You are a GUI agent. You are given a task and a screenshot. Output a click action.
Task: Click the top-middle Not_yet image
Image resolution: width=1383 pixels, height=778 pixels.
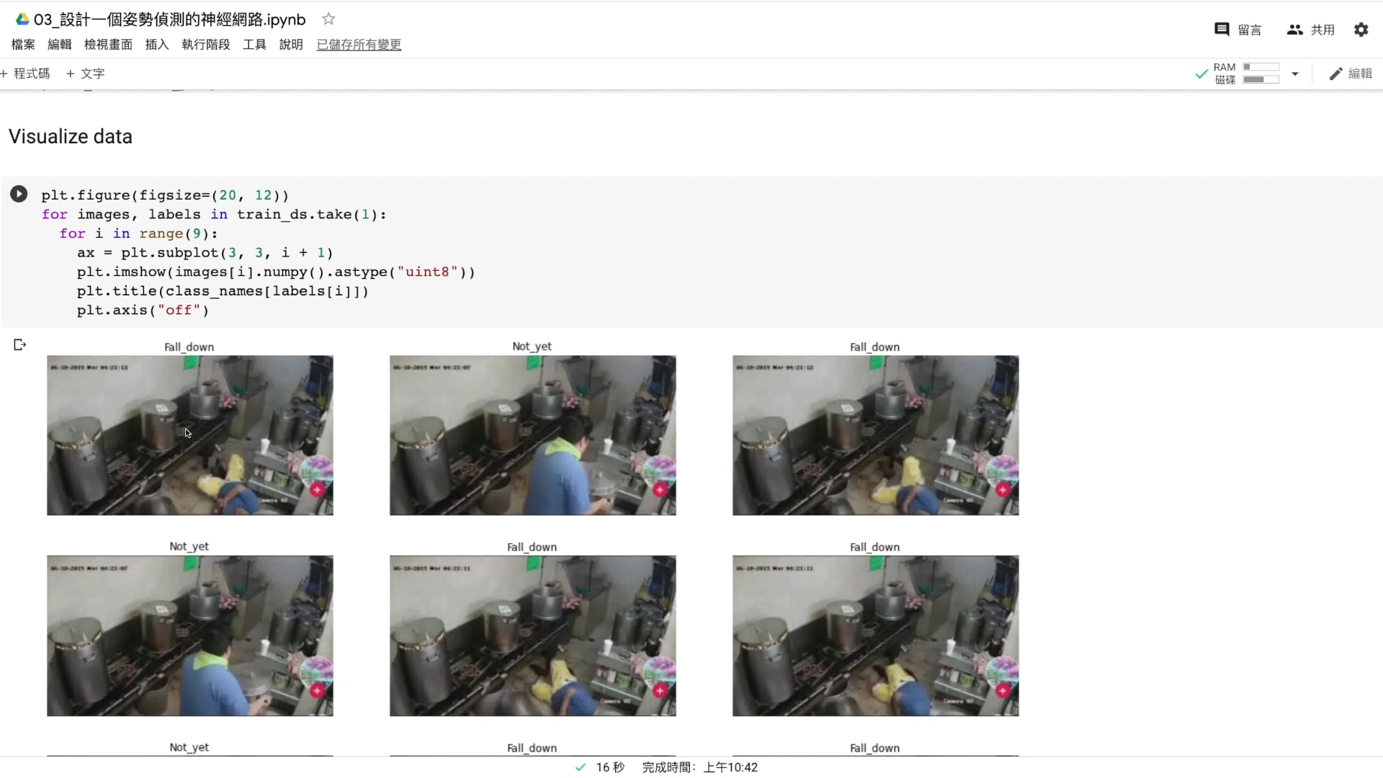pyautogui.click(x=532, y=435)
